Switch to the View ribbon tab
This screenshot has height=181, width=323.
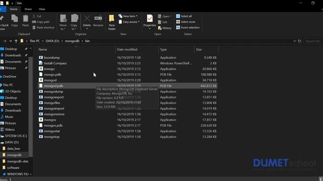(x=42, y=9)
